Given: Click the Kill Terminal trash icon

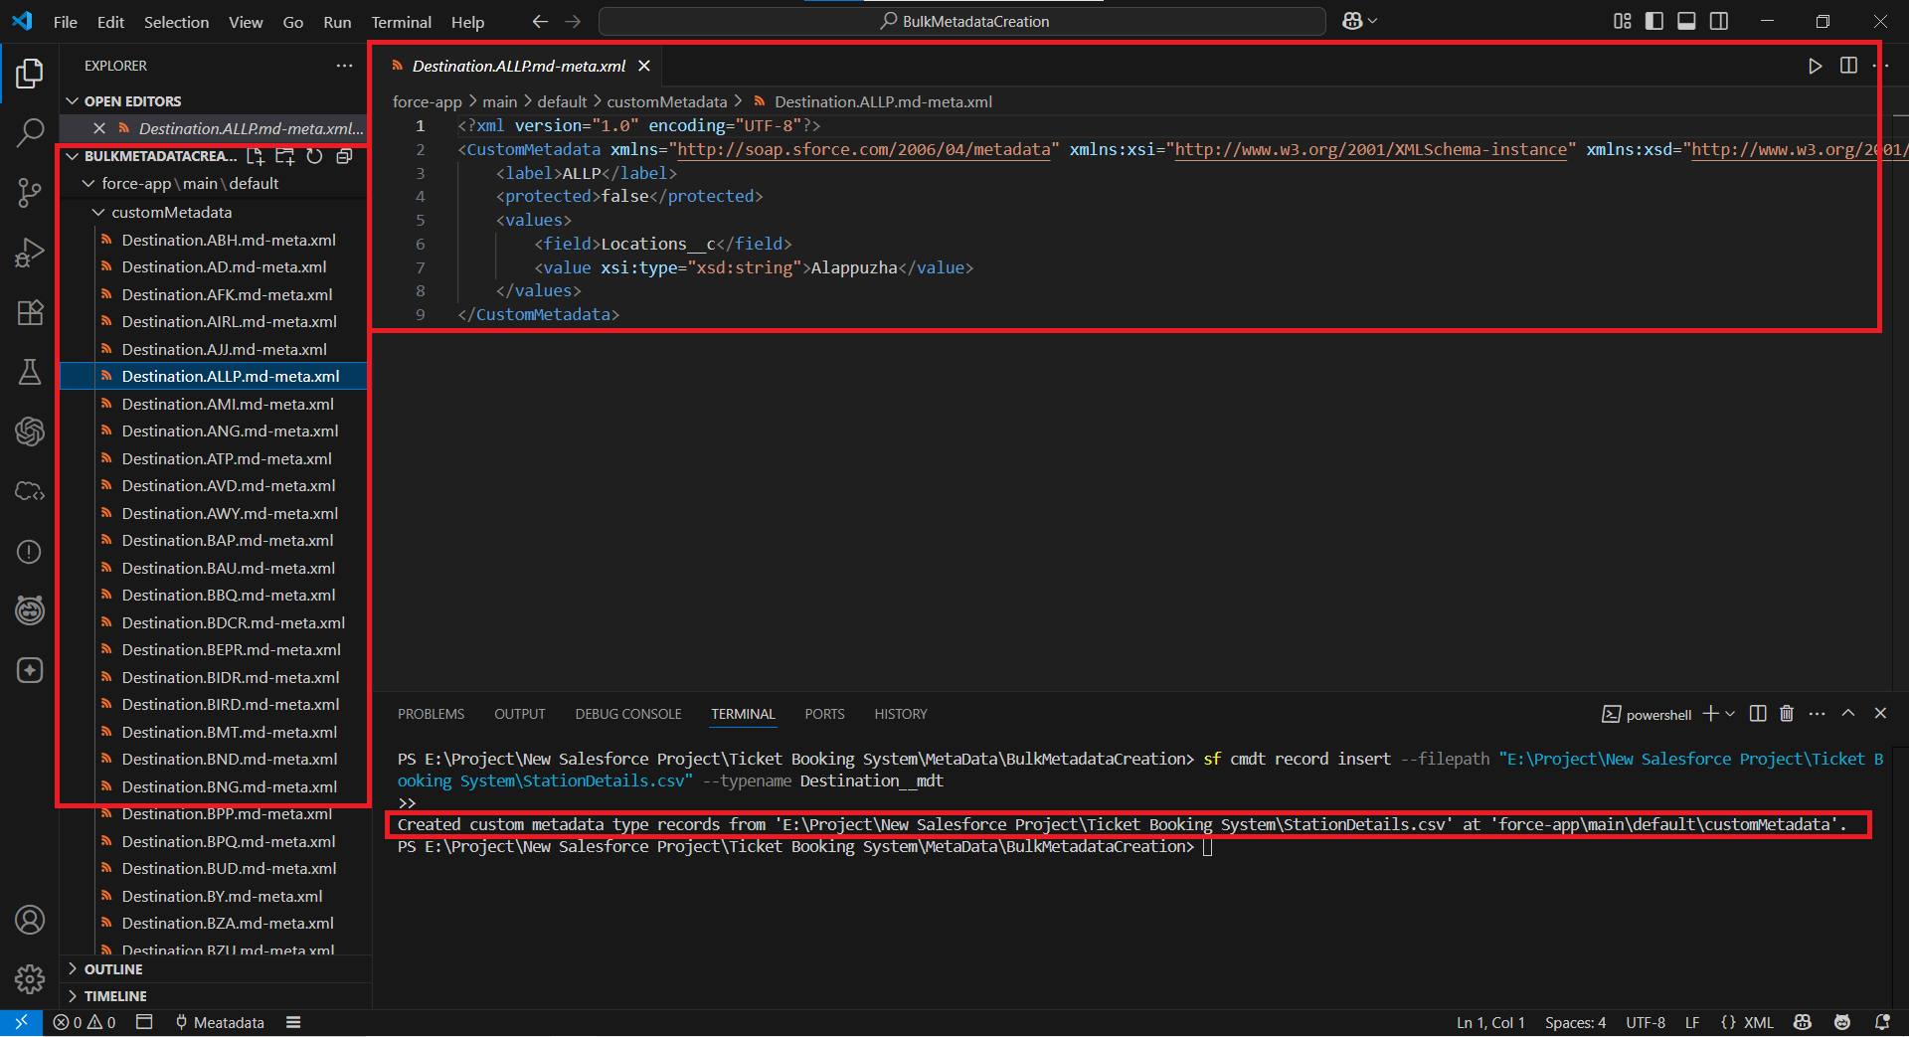Looking at the screenshot, I should 1787,714.
